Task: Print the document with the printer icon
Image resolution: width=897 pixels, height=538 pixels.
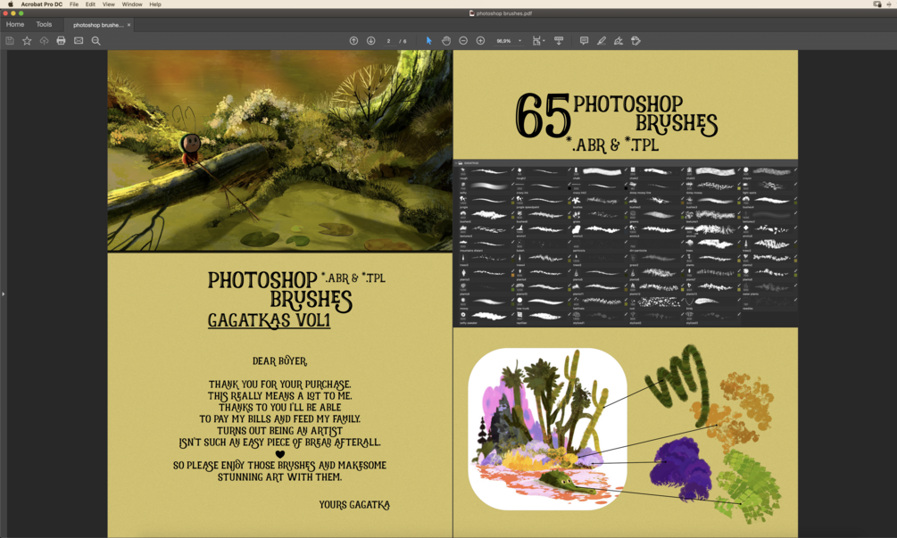Action: 62,40
